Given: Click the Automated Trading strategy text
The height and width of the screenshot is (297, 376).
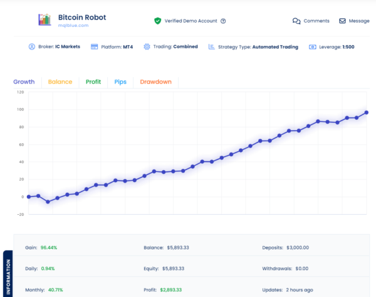Looking at the screenshot, I should click(275, 47).
